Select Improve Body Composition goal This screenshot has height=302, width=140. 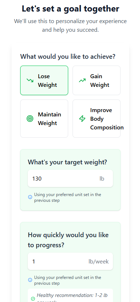click(96, 119)
